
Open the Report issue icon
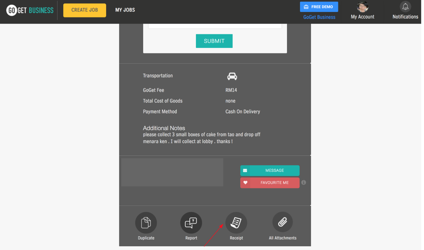[x=191, y=223]
